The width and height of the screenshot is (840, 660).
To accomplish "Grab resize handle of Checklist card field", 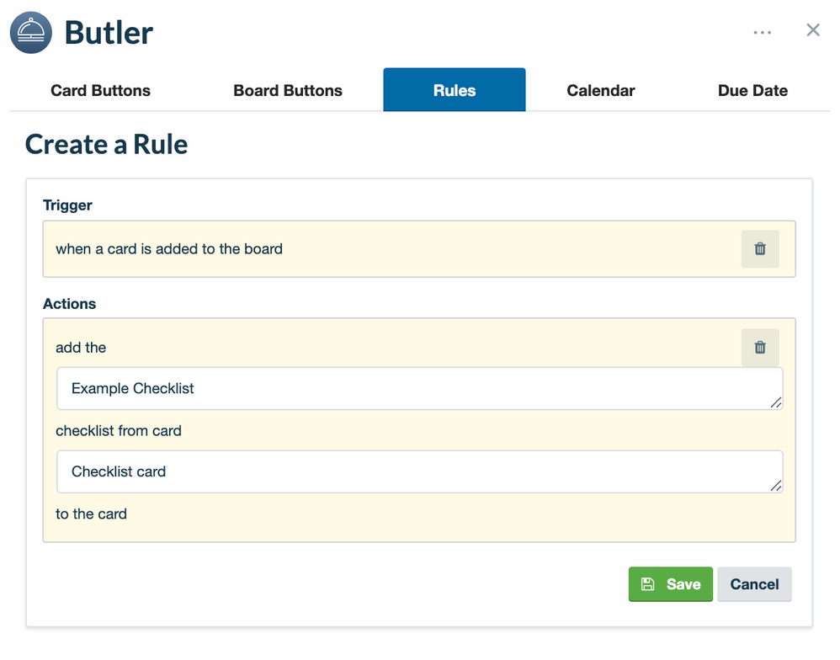I will 776,486.
